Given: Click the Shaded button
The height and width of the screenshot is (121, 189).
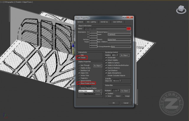Looking at the screenshot, I should point(98,91).
